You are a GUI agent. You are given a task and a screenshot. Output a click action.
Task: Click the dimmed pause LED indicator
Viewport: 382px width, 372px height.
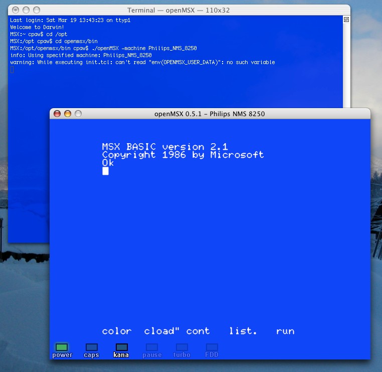coord(152,347)
